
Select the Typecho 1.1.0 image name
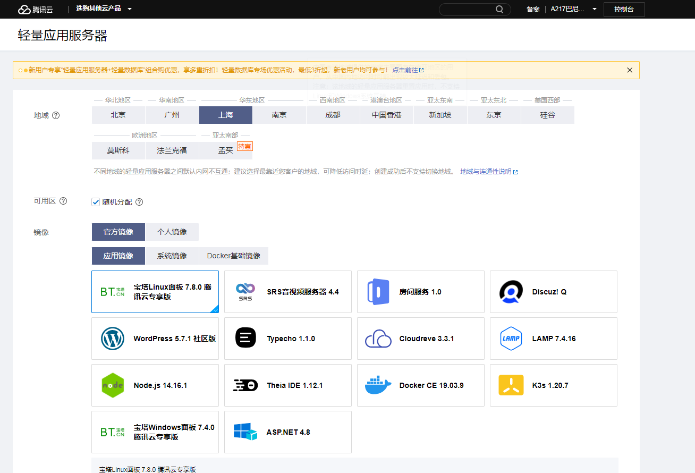coord(291,339)
